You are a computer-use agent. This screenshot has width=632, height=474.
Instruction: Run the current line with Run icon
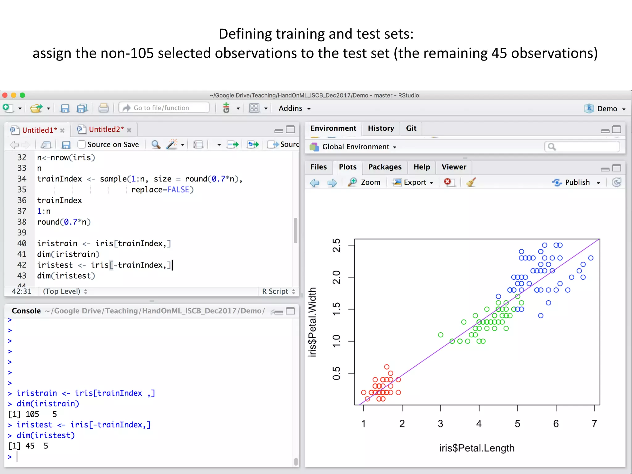[233, 144]
